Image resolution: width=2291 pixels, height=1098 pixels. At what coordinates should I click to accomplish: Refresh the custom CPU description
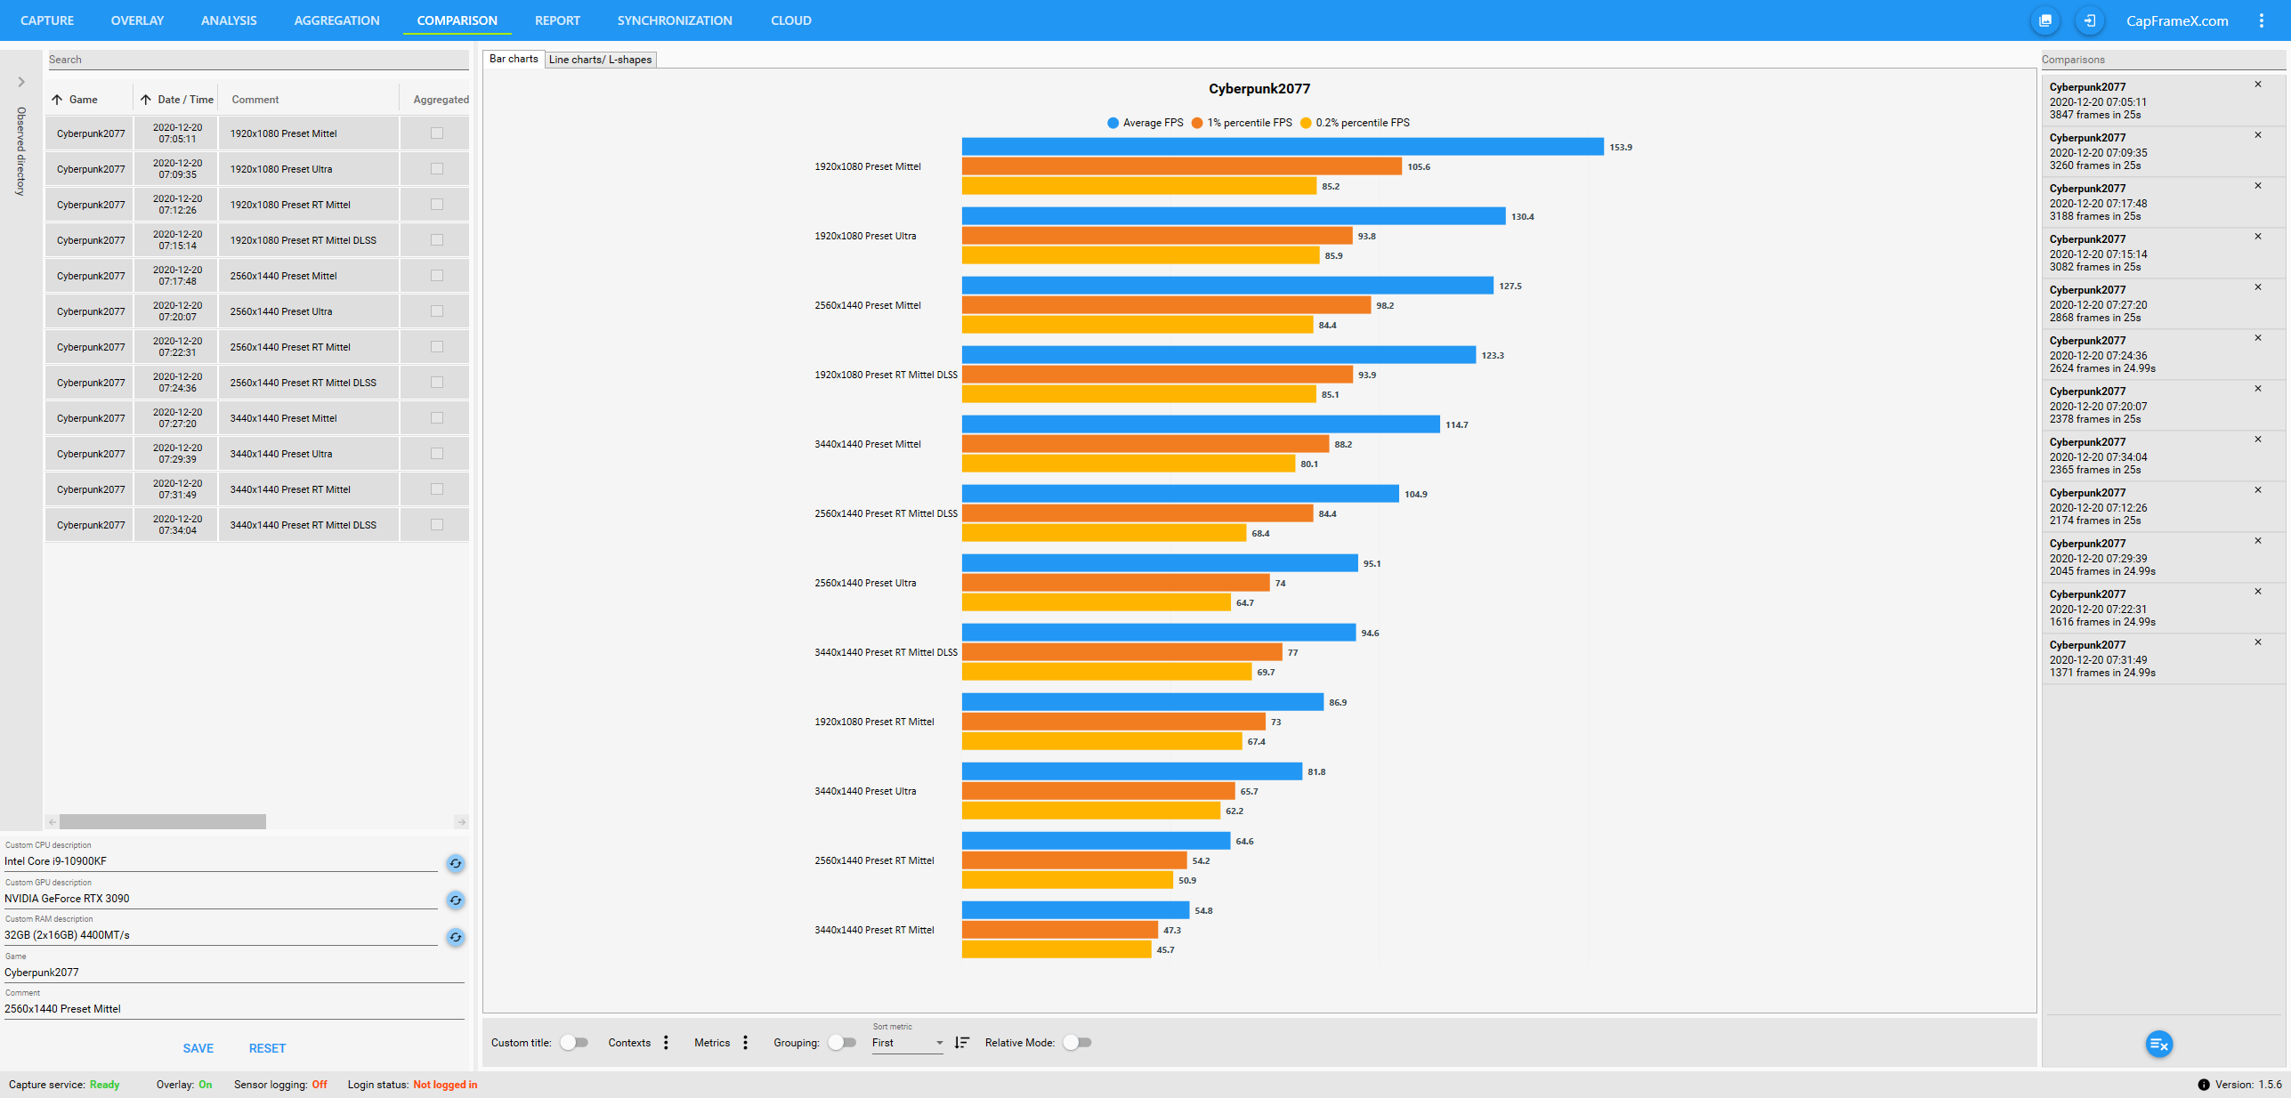pyautogui.click(x=455, y=863)
